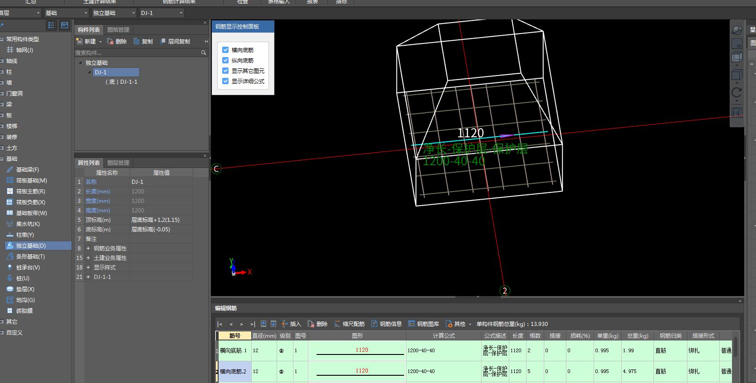Image resolution: width=756 pixels, height=383 pixels.
Task: Click 删除 in component list toolbar
Action: tap(117, 42)
